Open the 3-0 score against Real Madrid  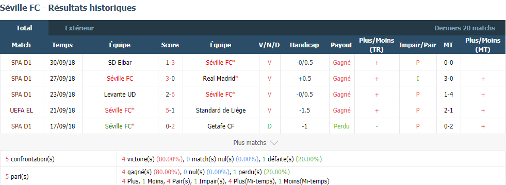(170, 78)
